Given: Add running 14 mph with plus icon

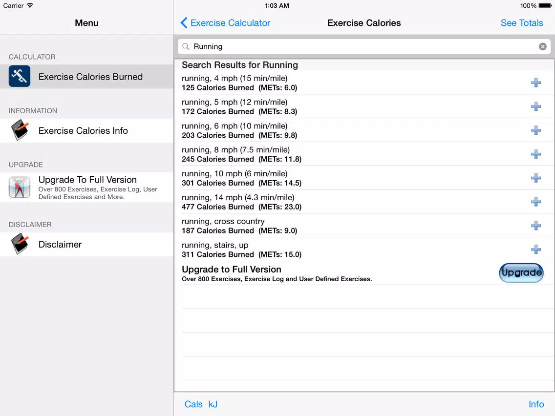Looking at the screenshot, I should click(x=535, y=202).
